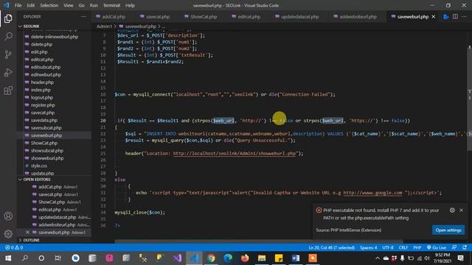
Task: Open the View menu
Action: click(69, 5)
